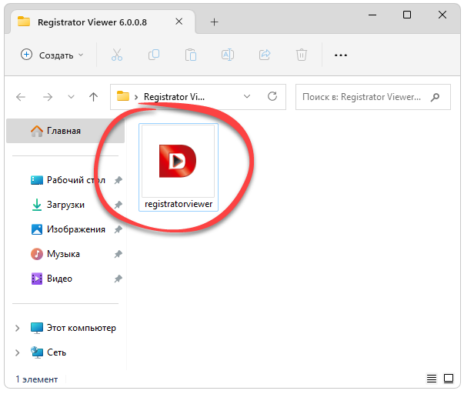
Task: Switch to large icons view
Action: [x=449, y=379]
